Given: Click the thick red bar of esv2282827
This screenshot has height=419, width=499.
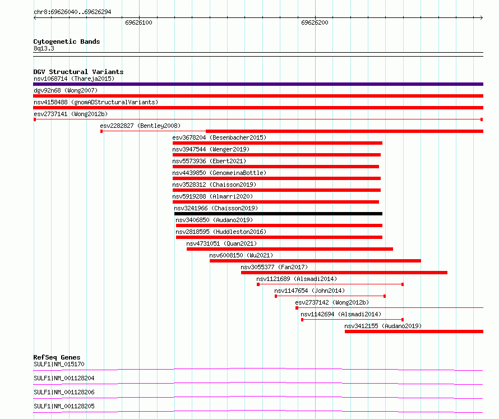Looking at the screenshot, I should (x=345, y=131).
